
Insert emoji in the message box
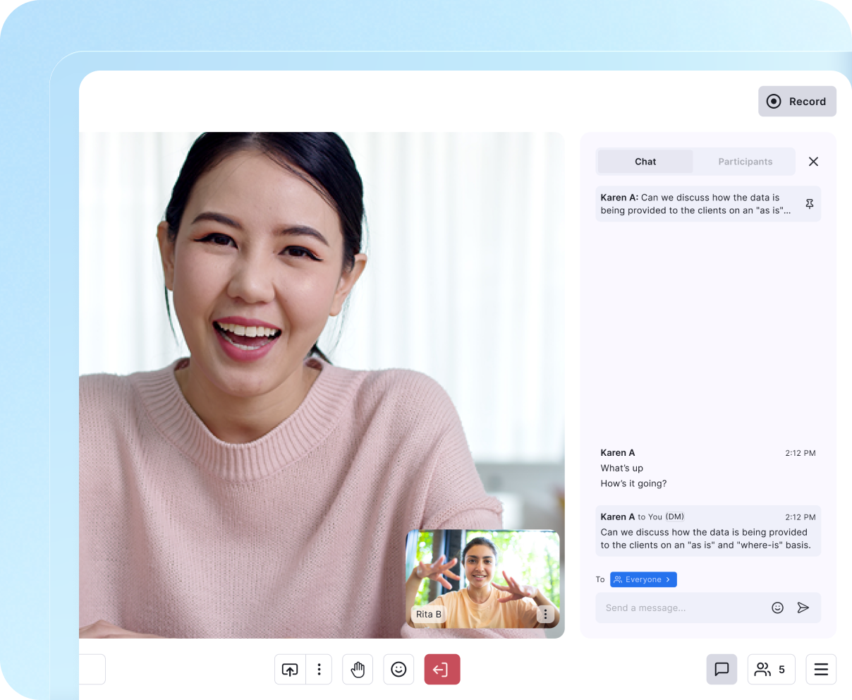[x=777, y=608]
